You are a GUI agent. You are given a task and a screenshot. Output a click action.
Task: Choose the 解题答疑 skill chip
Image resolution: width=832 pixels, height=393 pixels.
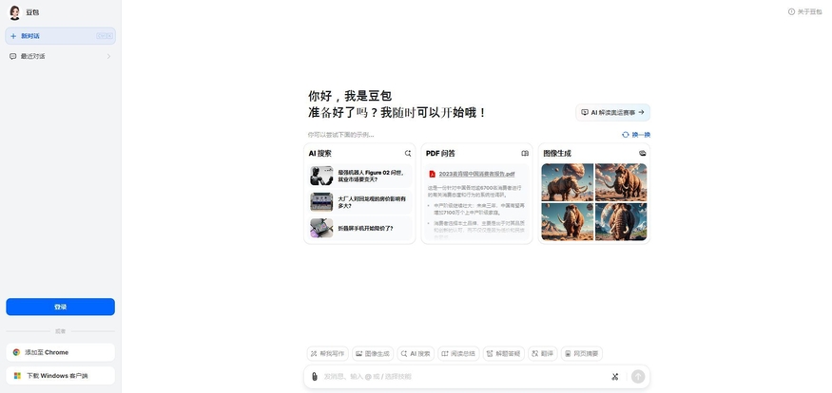pos(504,353)
